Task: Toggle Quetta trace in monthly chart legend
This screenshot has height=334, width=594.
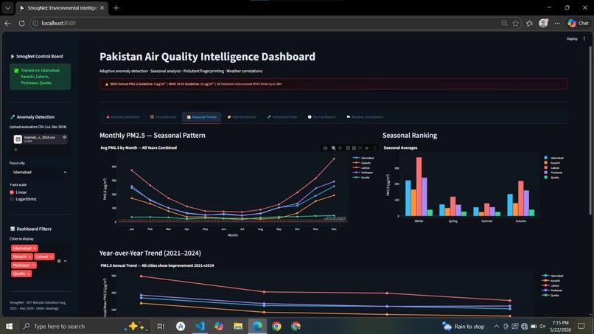Action: pyautogui.click(x=363, y=178)
